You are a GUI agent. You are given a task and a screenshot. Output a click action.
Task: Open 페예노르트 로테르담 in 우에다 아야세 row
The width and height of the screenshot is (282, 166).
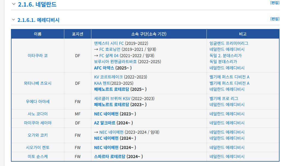112,105
